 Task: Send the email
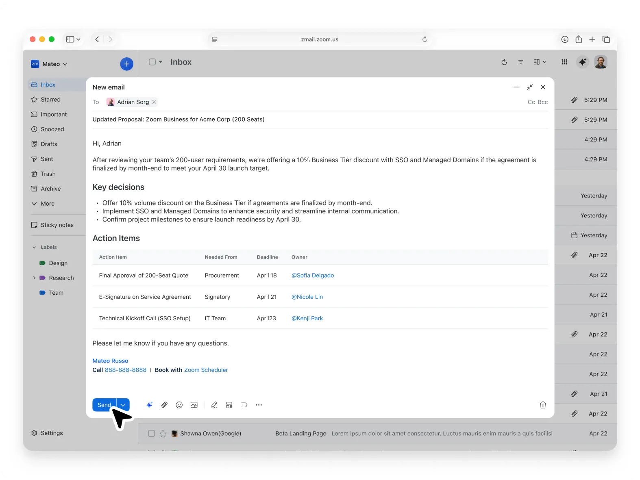click(104, 405)
